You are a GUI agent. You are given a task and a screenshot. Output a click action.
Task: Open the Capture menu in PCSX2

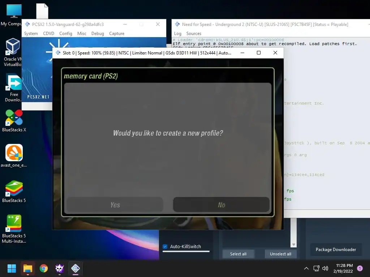(x=117, y=34)
